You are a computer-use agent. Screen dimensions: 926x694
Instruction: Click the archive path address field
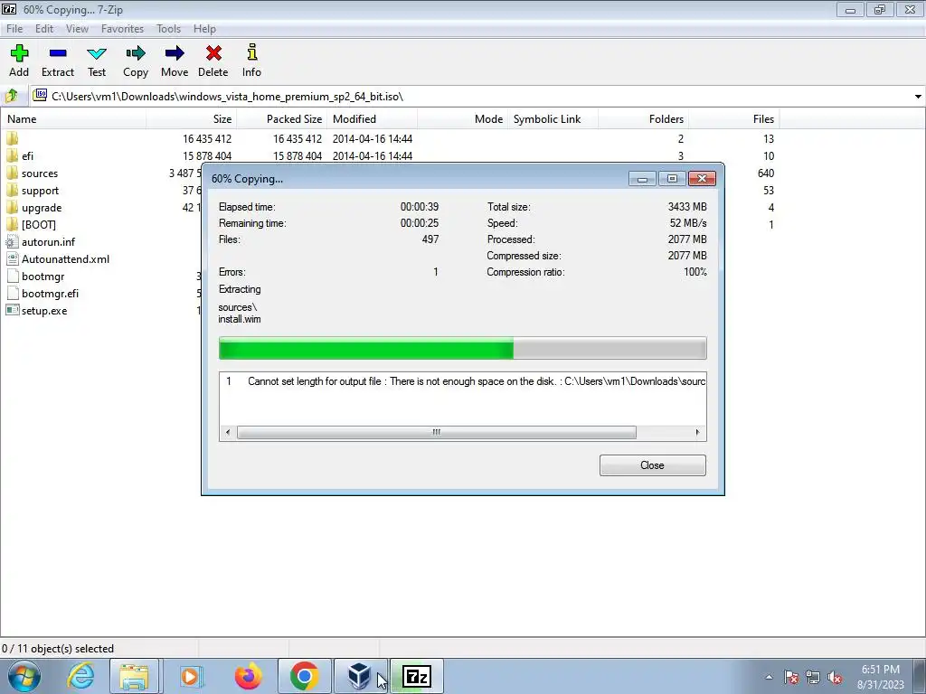tap(470, 96)
